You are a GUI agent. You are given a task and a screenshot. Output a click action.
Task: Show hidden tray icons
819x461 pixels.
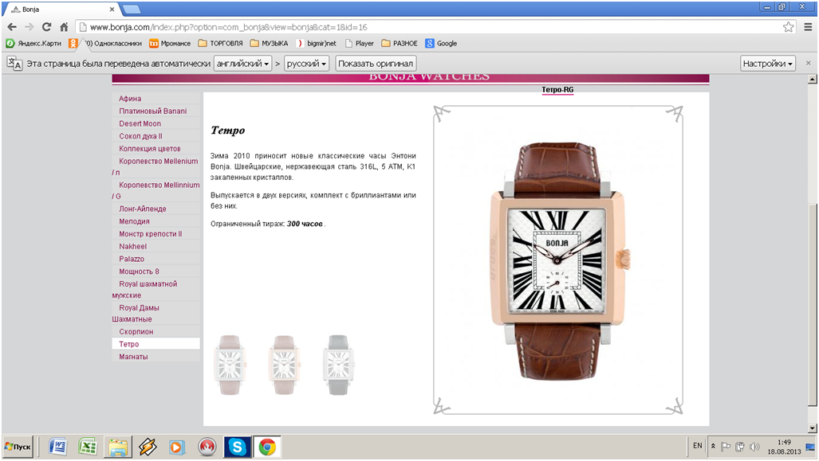pyautogui.click(x=713, y=447)
